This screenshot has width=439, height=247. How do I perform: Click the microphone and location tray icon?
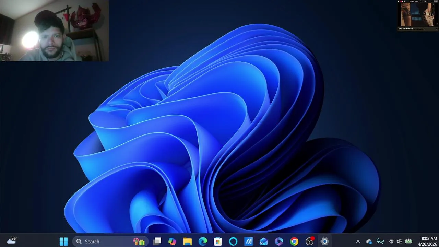click(380, 242)
